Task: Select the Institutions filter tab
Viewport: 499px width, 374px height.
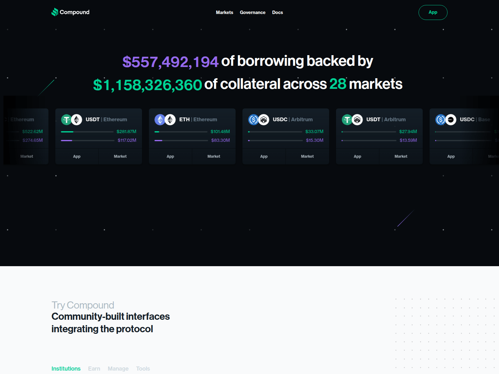Action: (x=66, y=369)
